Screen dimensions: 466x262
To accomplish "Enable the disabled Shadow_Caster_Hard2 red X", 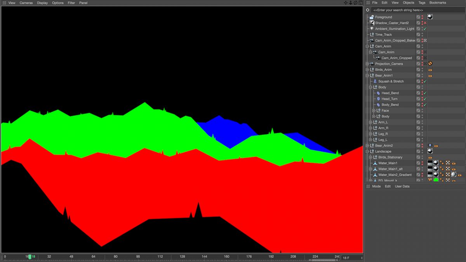I will coord(425,23).
